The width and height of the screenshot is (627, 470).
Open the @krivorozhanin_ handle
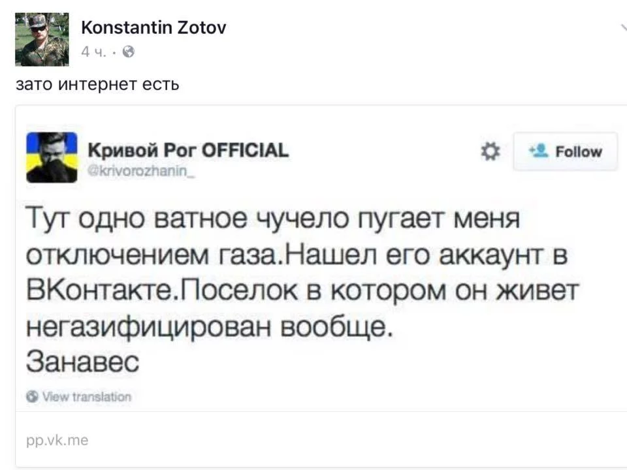click(x=141, y=171)
